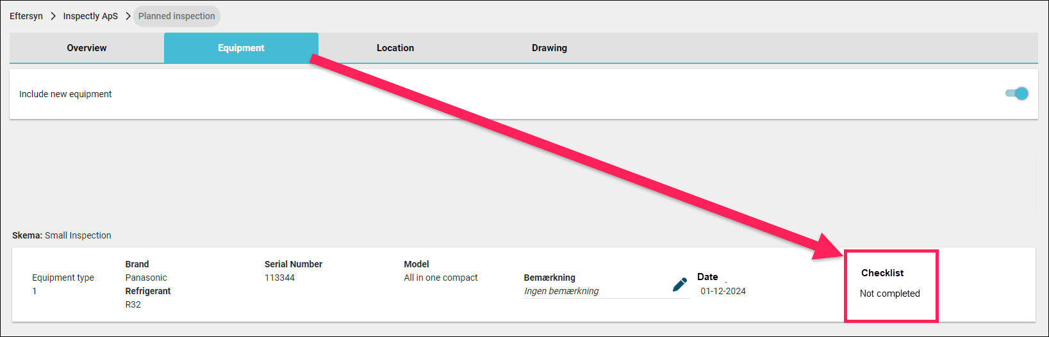Open the Overview tab
Screen dimensions: 1049x337
pos(87,48)
